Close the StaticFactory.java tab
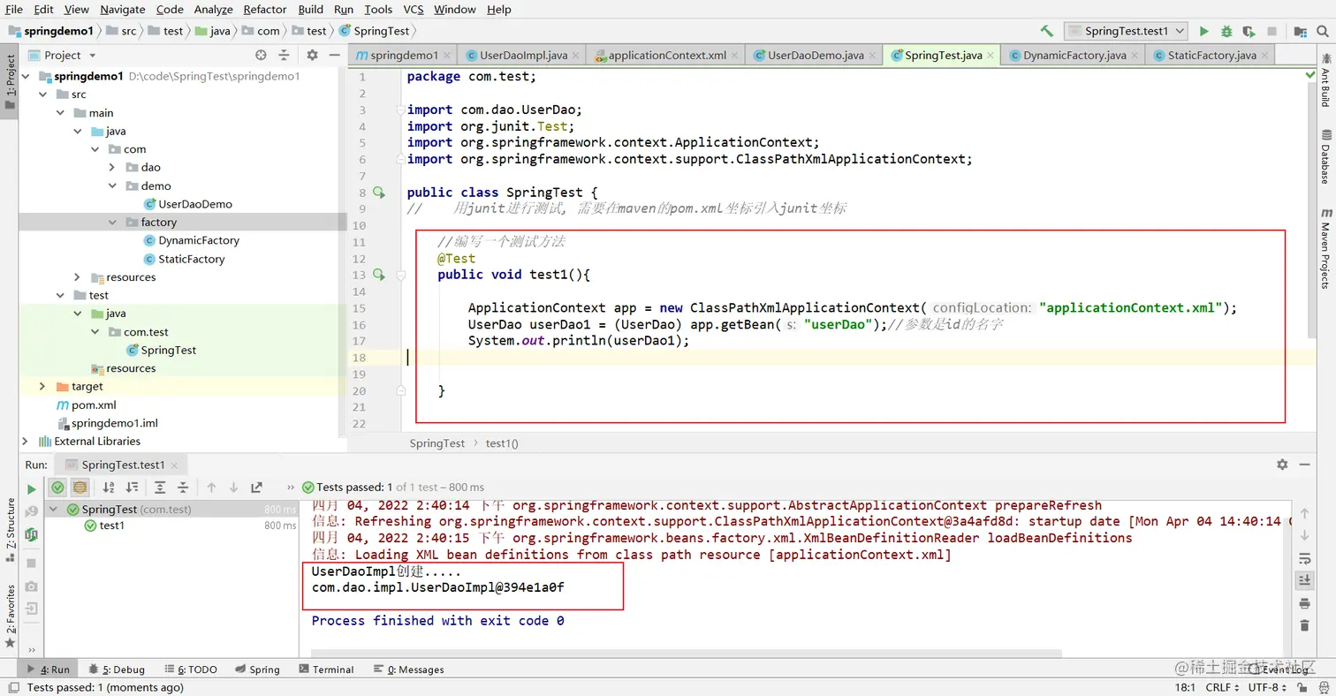The image size is (1336, 696). 1264,55
